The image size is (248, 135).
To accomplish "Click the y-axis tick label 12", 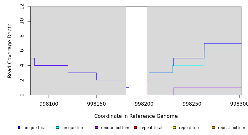I will point(22,7).
